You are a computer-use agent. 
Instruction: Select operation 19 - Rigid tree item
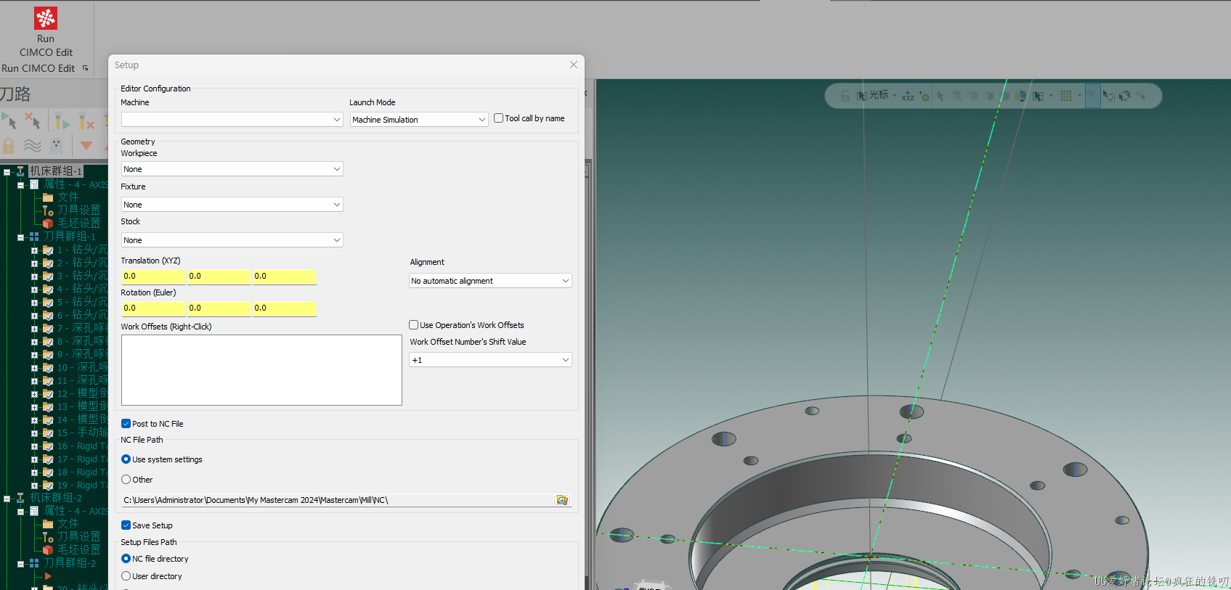82,485
